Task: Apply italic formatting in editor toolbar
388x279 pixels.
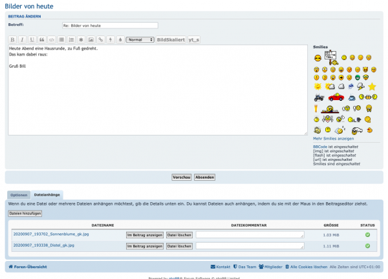Action: pyautogui.click(x=22, y=39)
